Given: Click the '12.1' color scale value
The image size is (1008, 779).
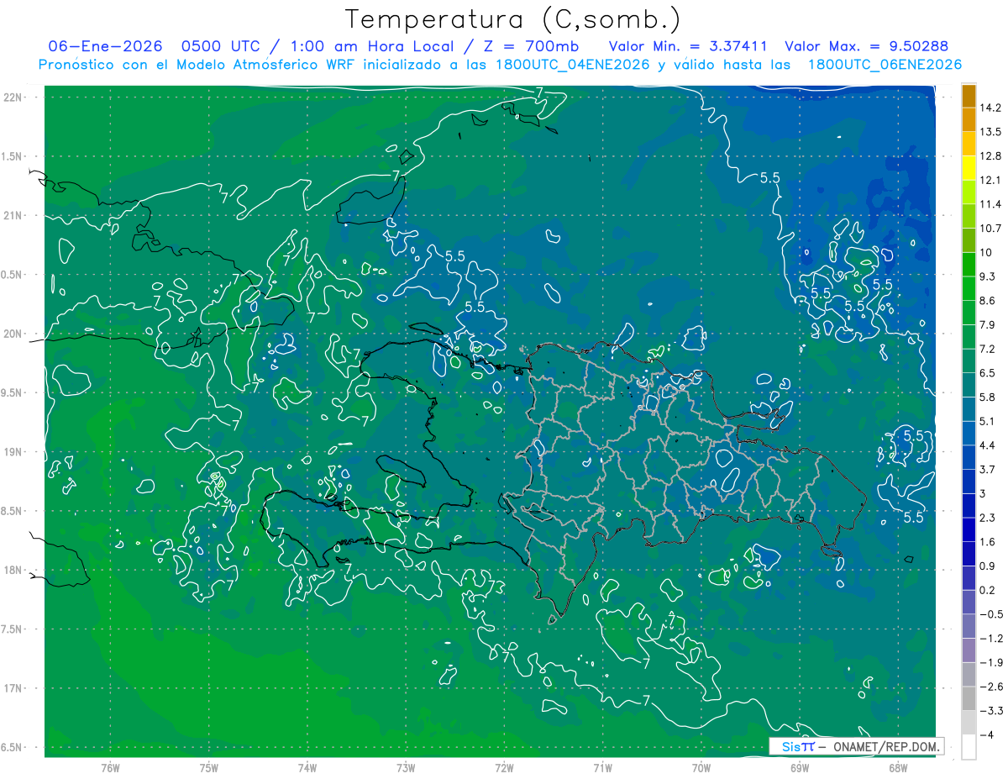Looking at the screenshot, I should tap(990, 181).
